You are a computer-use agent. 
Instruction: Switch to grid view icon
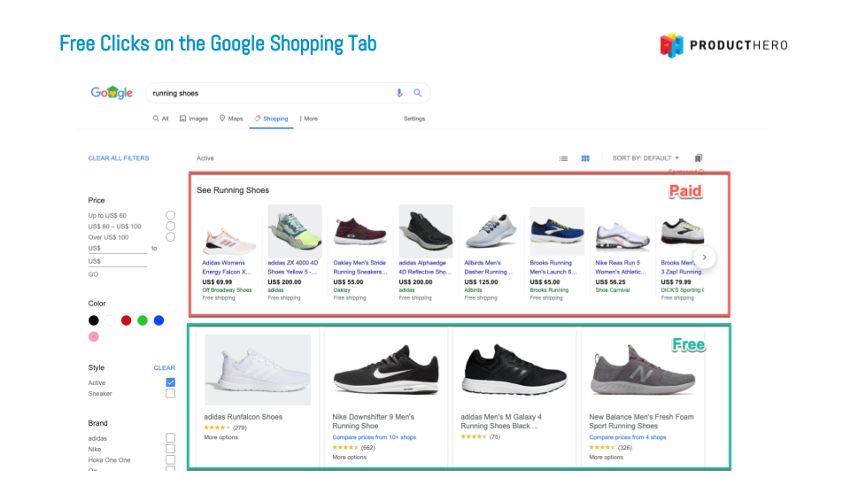[x=585, y=158]
